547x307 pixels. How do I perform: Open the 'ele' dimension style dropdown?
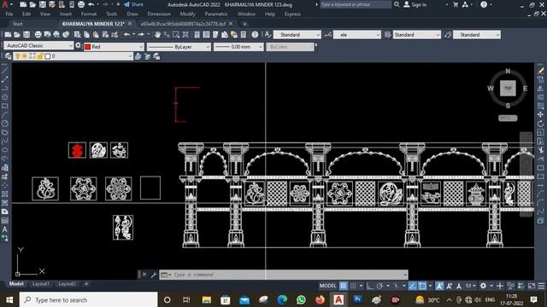357,34
